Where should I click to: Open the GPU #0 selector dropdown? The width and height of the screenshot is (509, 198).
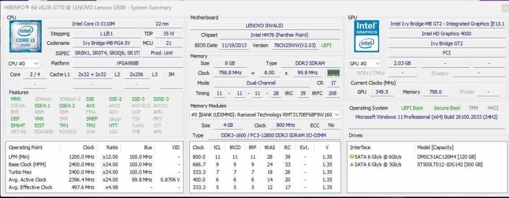[x=365, y=63]
